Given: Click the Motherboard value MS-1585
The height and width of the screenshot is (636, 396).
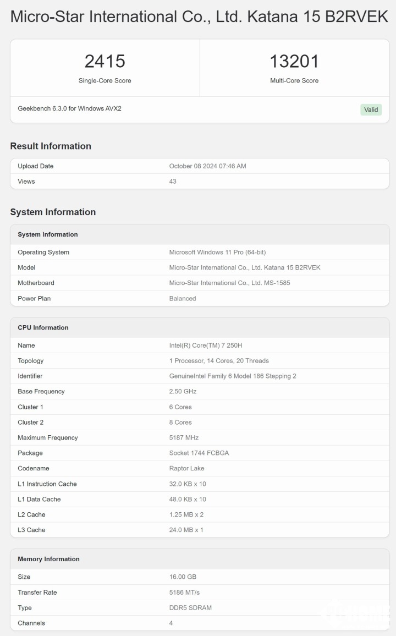Looking at the screenshot, I should [229, 283].
